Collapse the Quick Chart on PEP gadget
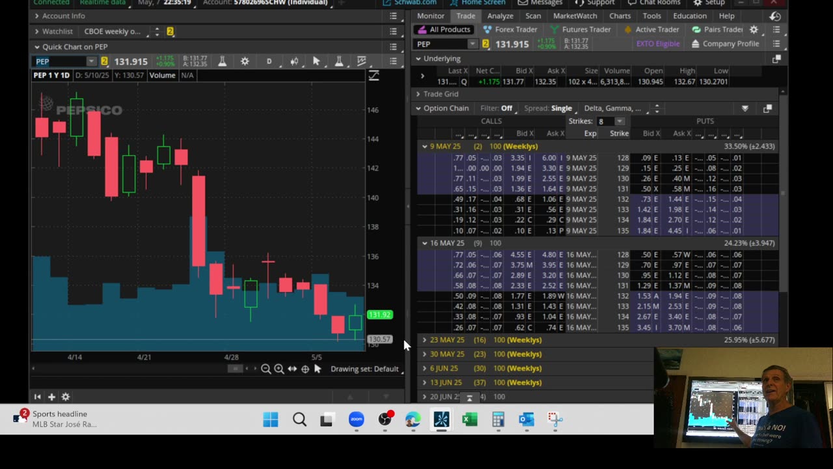Screen dimensions: 833x469 click(x=36, y=47)
